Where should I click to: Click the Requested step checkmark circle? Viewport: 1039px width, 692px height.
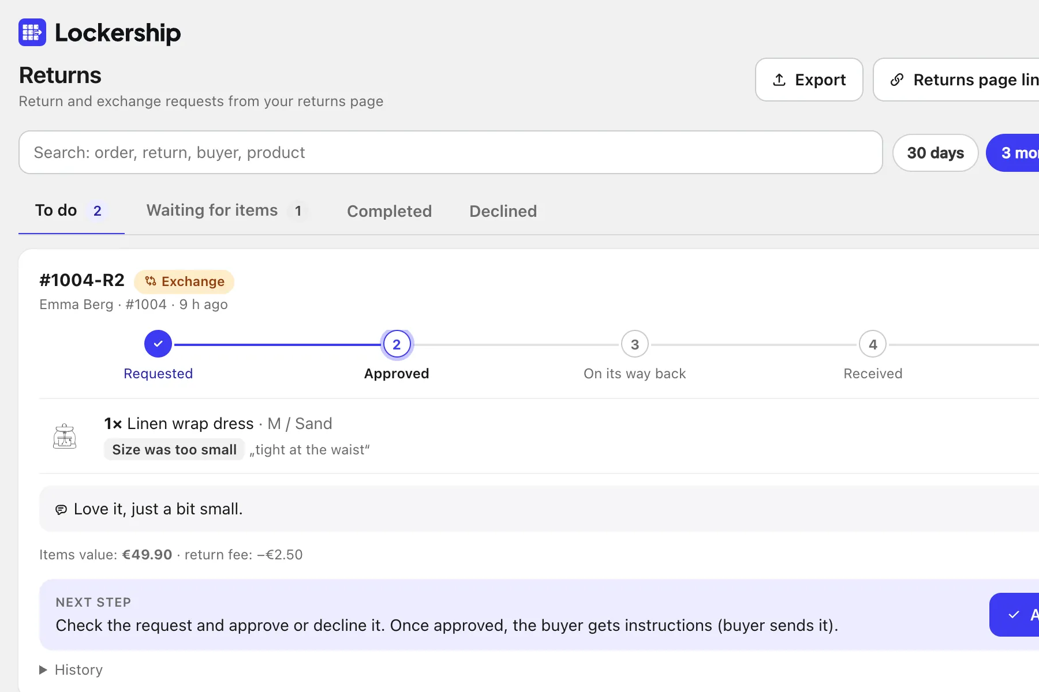click(x=158, y=344)
